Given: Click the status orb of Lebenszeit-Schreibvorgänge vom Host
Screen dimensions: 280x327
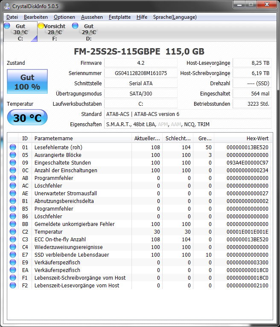Looking at the screenshot, I should pos(13,278).
